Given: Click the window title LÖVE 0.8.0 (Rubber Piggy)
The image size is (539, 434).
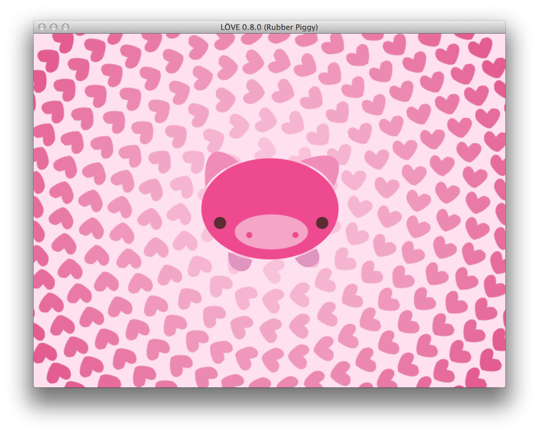Looking at the screenshot, I should click(x=269, y=27).
